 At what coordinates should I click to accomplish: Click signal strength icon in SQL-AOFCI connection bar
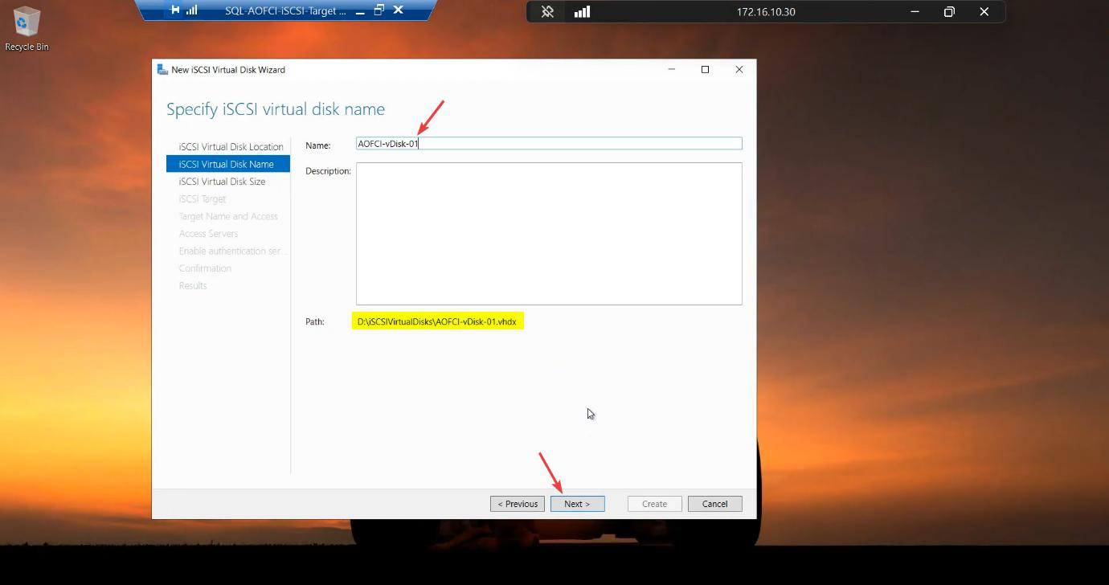pyautogui.click(x=192, y=10)
